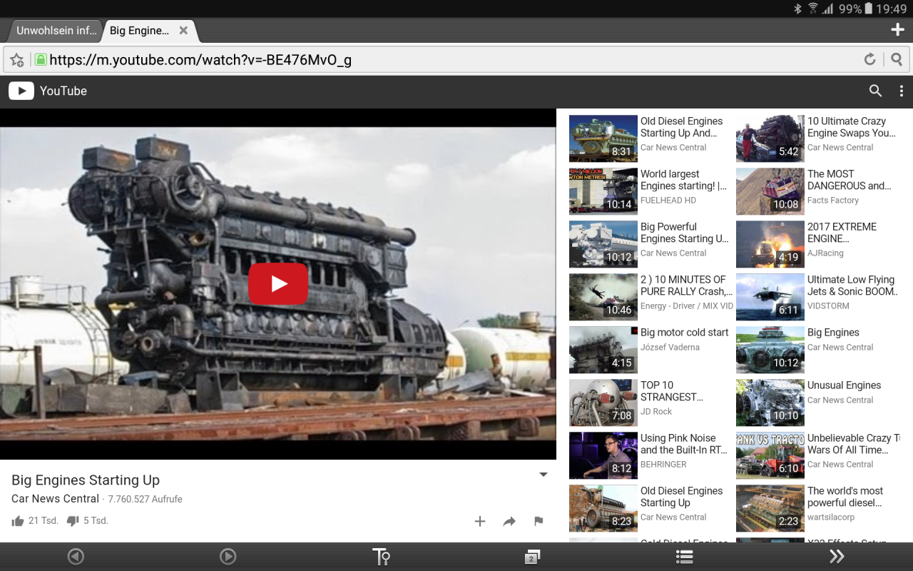Click the 10:12 Big Powerful Engines thumbnail

coord(603,244)
